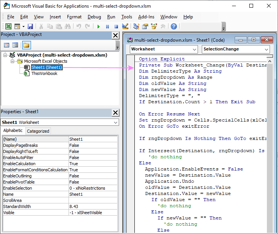Click the empty ScrollArea value field

tap(93, 200)
